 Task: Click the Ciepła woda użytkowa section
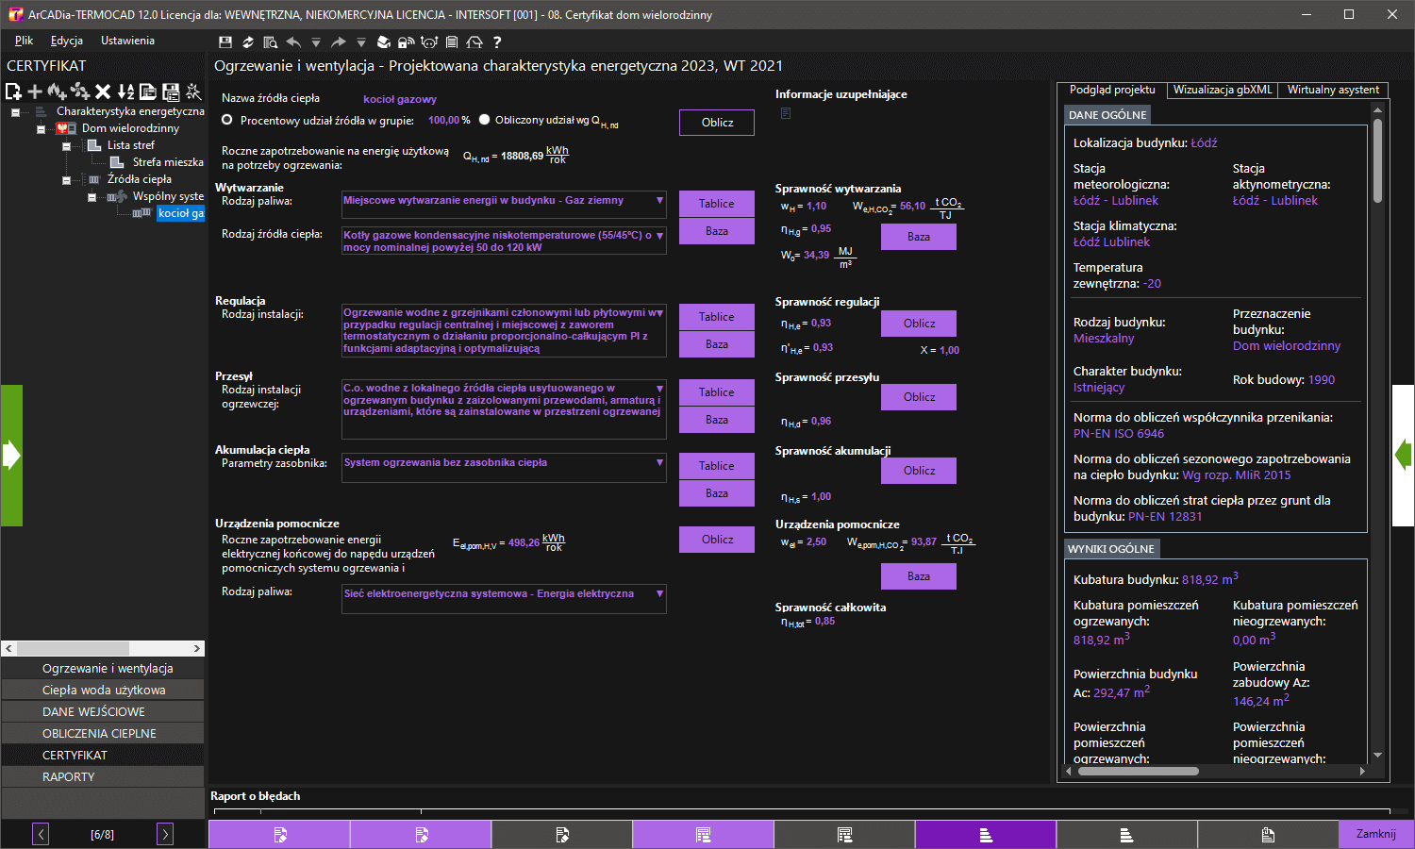pyautogui.click(x=104, y=691)
